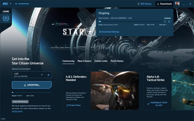Viewport: 194px width, 121px height.
Task: Click the 'Alpha 4.8: Tactical Strike' headline
Action: click(x=155, y=78)
